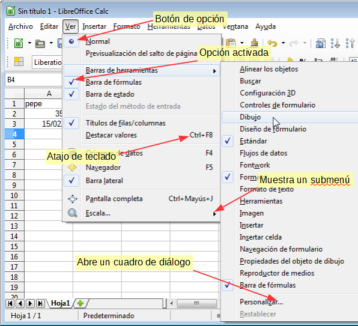
Task: Open the Undo history dropdown arrow
Action: [x=284, y=43]
